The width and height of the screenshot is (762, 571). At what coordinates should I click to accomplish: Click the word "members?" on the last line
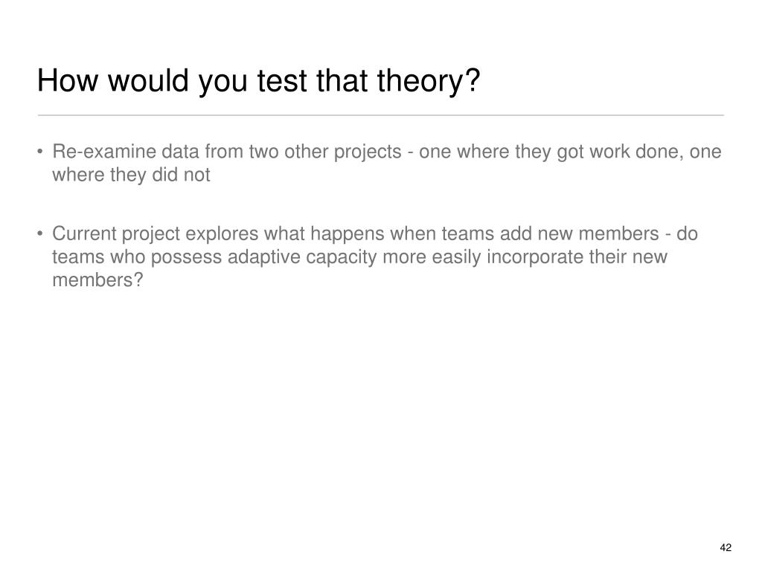click(x=97, y=280)
